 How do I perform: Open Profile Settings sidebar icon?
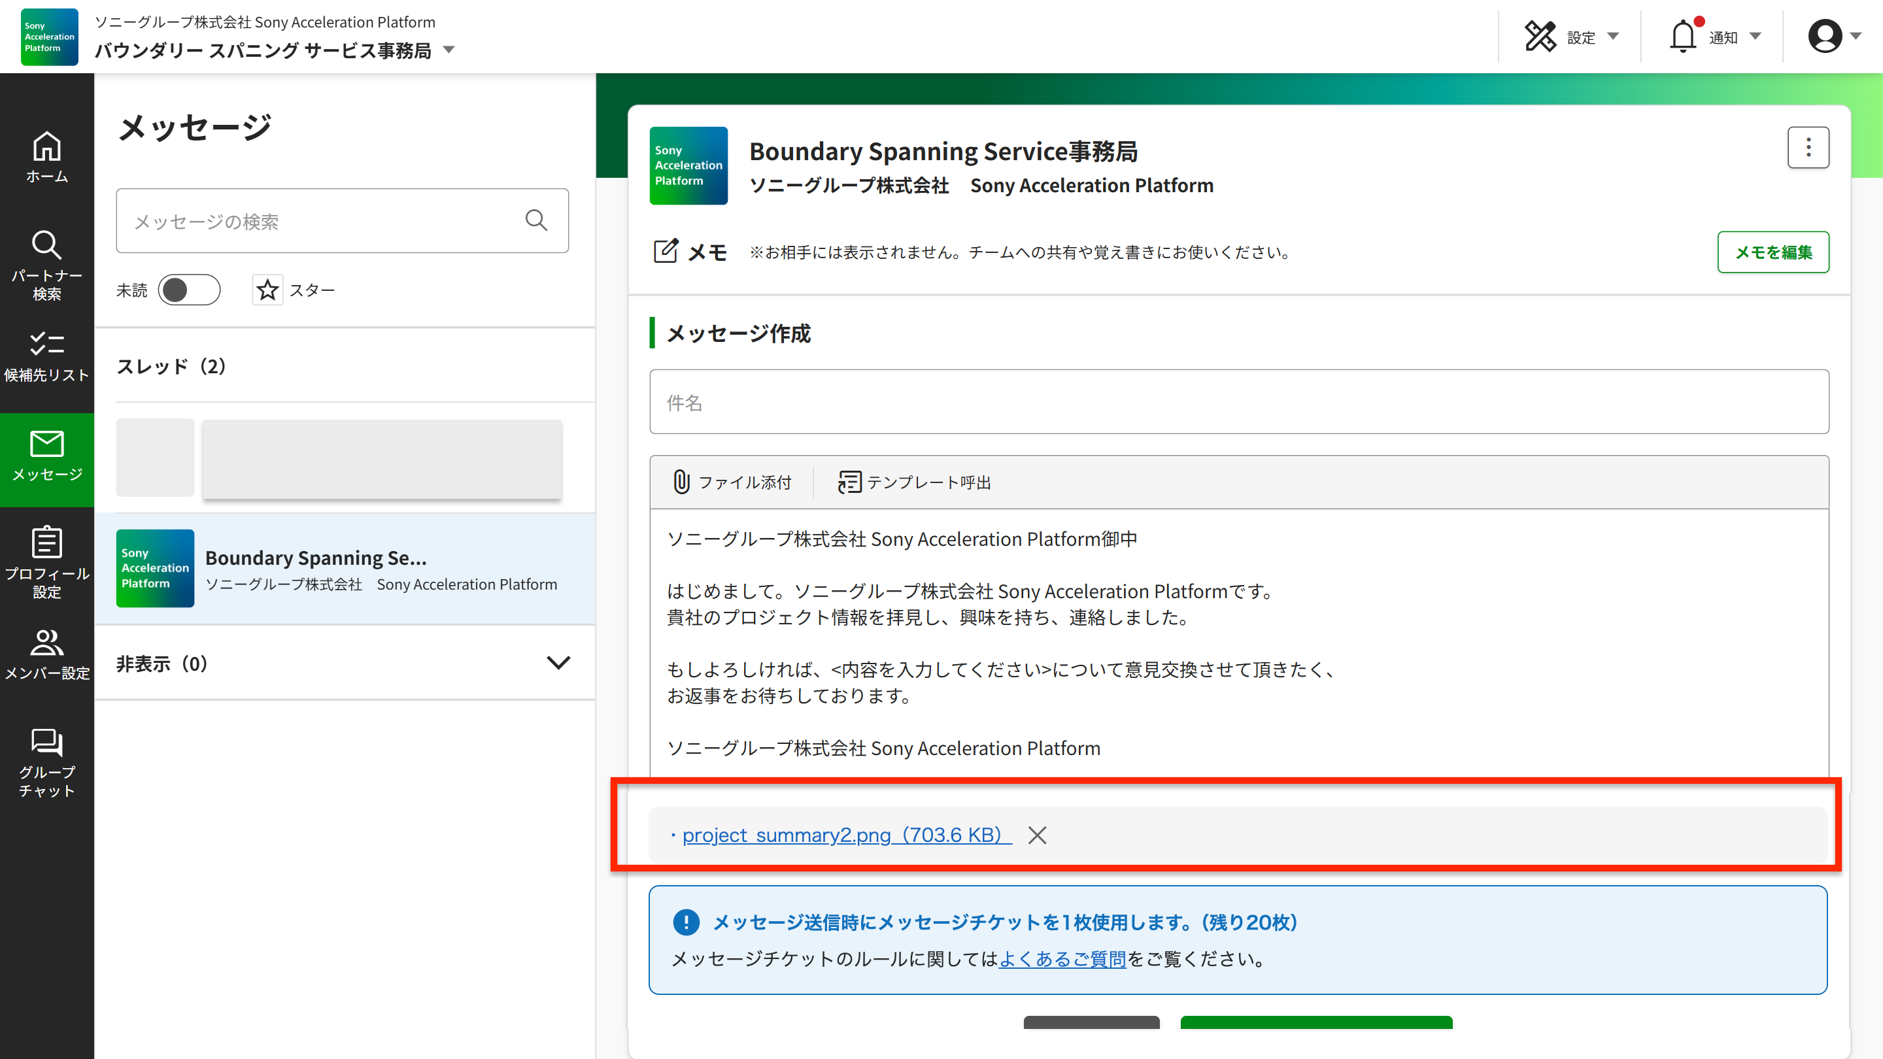coord(47,562)
